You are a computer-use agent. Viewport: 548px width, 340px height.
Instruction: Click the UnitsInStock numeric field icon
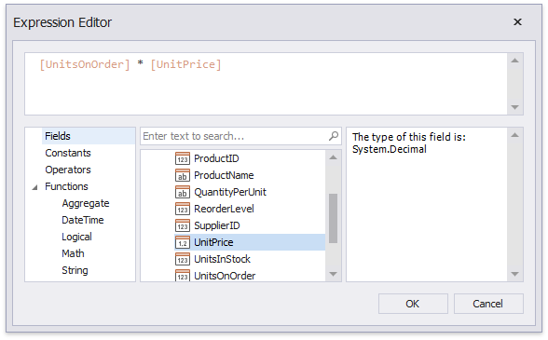pyautogui.click(x=183, y=259)
